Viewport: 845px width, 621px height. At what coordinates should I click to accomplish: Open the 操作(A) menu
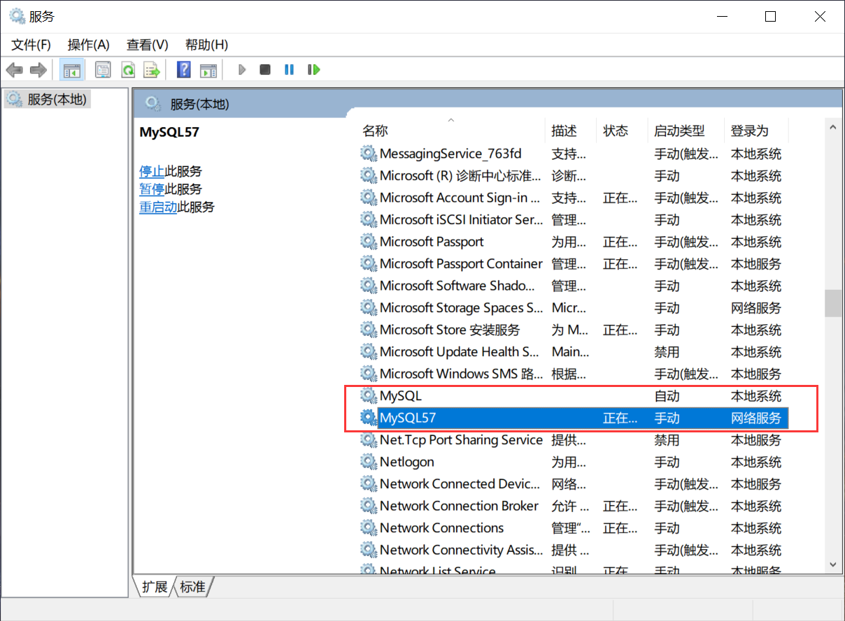(x=88, y=44)
